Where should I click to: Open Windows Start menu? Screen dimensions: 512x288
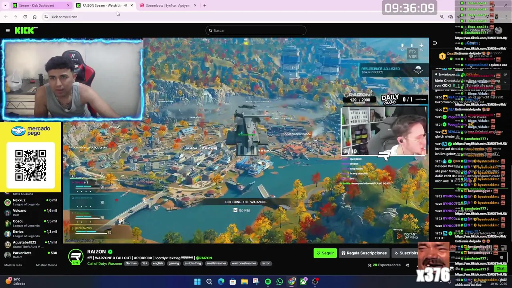[x=197, y=282]
